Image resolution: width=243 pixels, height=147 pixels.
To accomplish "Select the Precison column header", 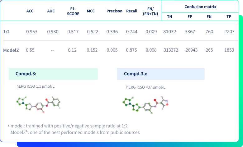I will click(114, 11).
